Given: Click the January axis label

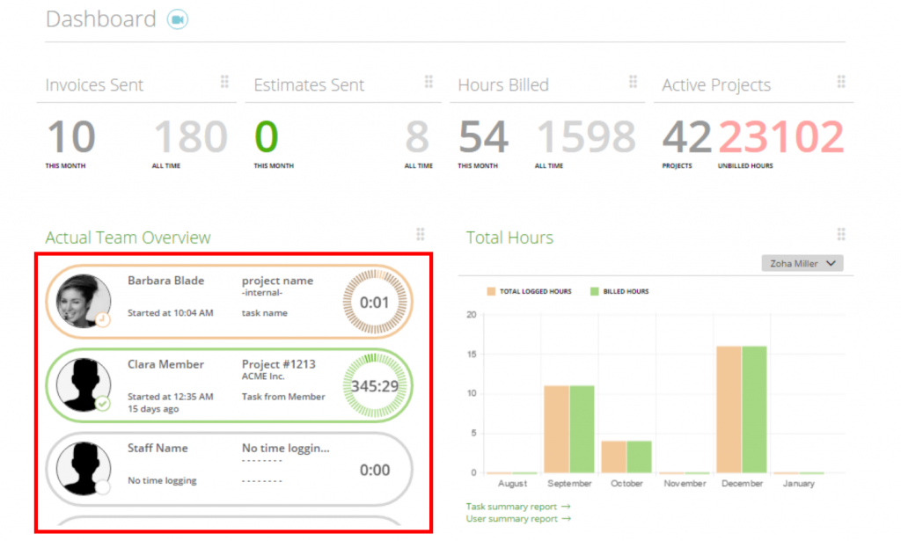Looking at the screenshot, I should pyautogui.click(x=799, y=484).
